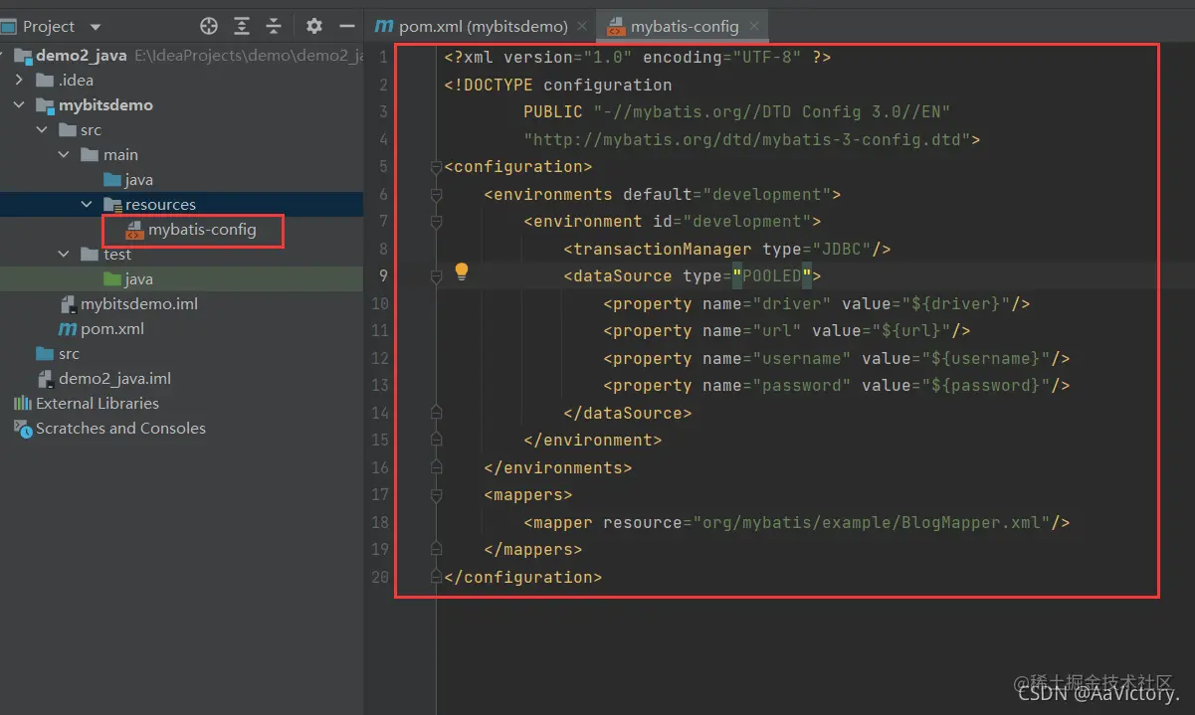Click the Maven icon on pom.xml tab
Viewport: 1195px width, 715px height.
click(x=384, y=26)
